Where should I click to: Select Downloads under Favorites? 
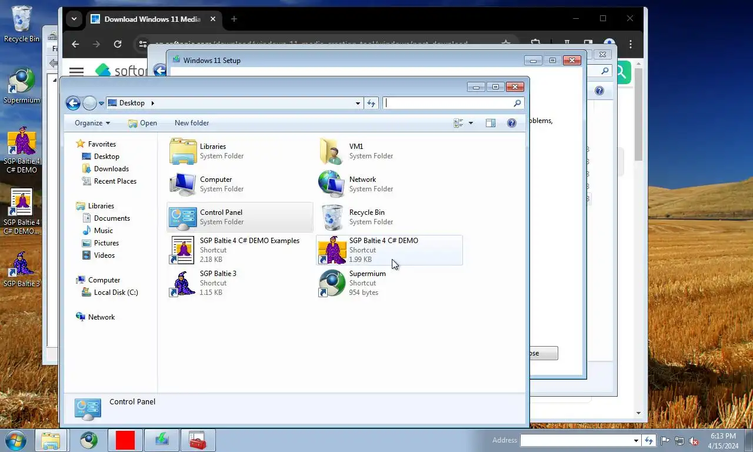(x=111, y=169)
